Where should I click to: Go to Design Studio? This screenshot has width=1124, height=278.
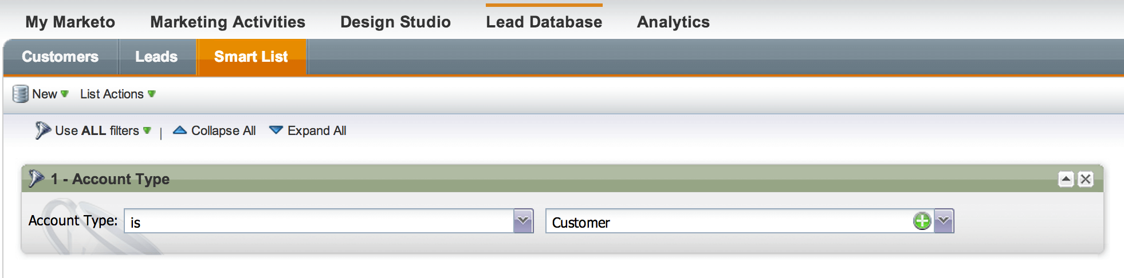tap(395, 22)
